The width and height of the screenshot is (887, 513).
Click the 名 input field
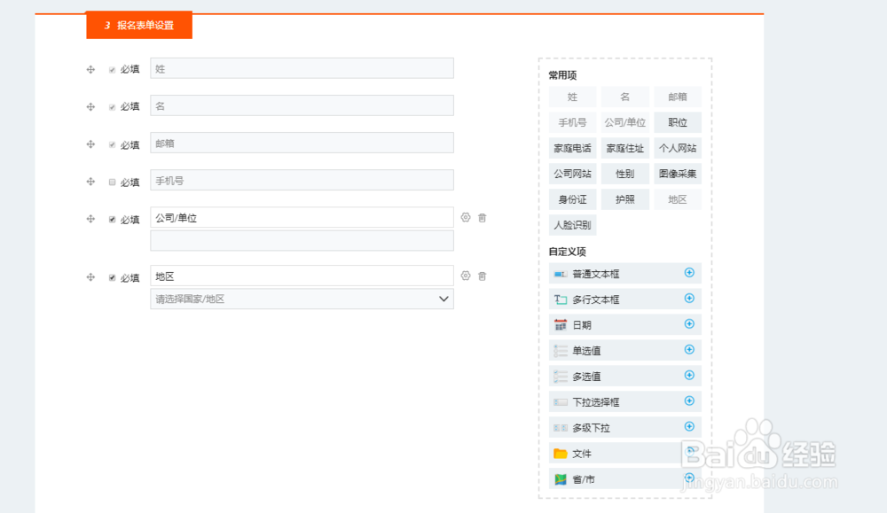point(302,105)
